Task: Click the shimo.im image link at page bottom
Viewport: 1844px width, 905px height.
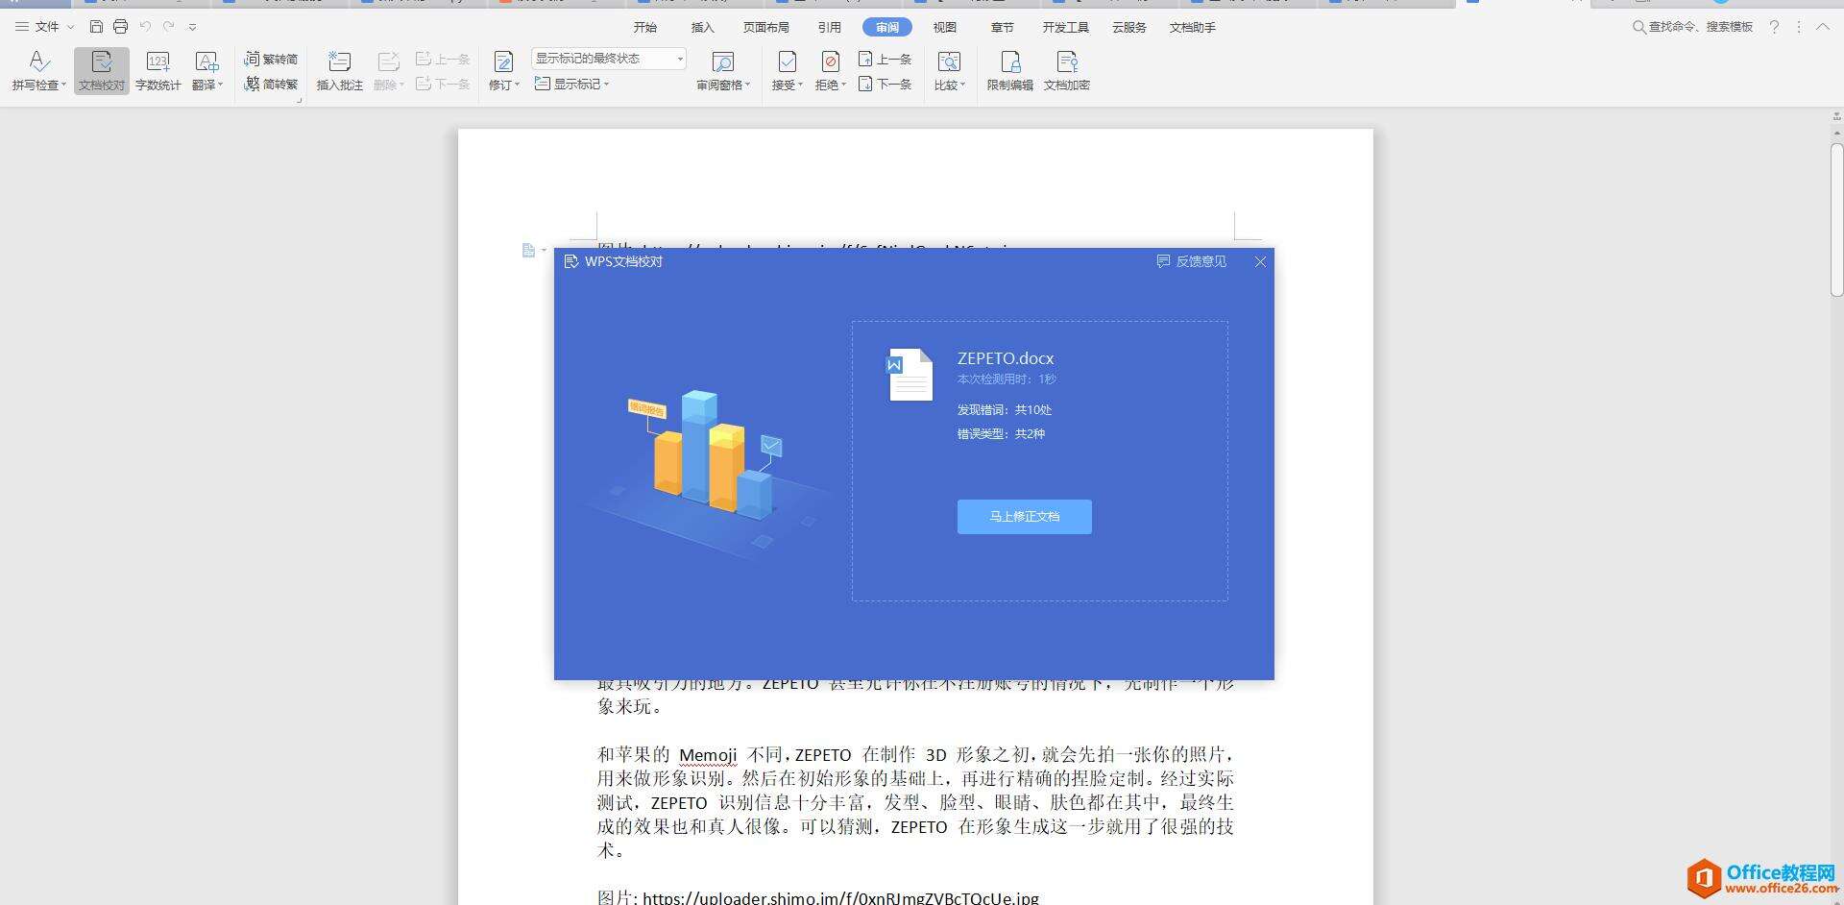Action: pyautogui.click(x=840, y=897)
